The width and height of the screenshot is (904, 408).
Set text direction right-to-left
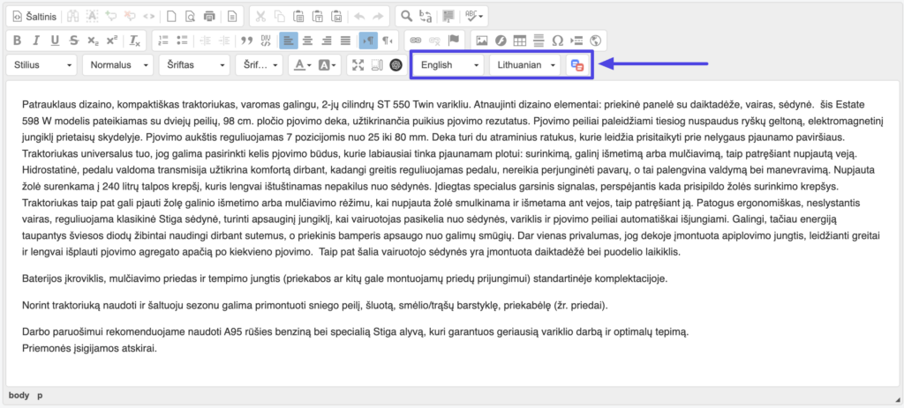tap(388, 41)
